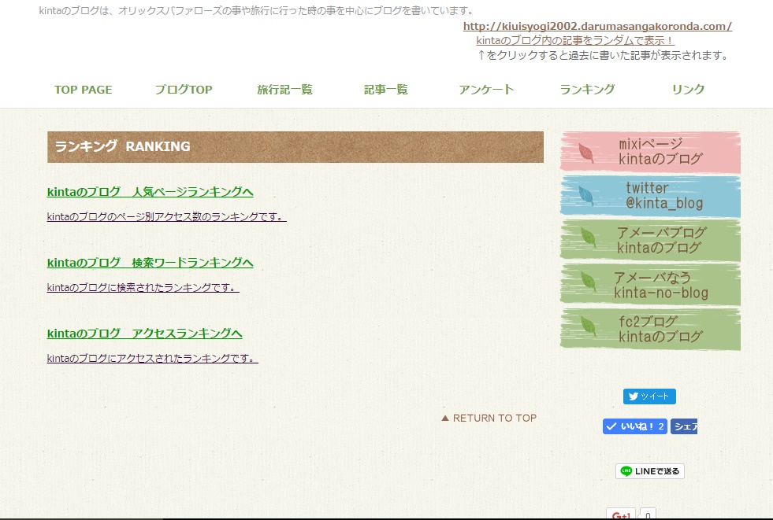Click the ランキング RANKING heading bar
The width and height of the screenshot is (773, 520).
(295, 146)
